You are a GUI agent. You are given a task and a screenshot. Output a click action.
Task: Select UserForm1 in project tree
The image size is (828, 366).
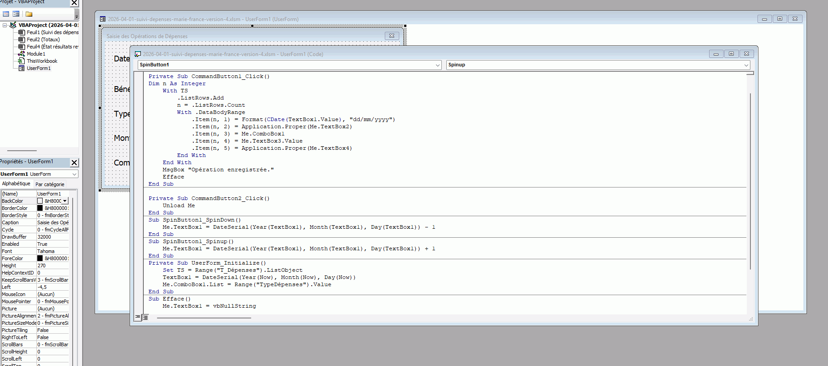(x=39, y=68)
